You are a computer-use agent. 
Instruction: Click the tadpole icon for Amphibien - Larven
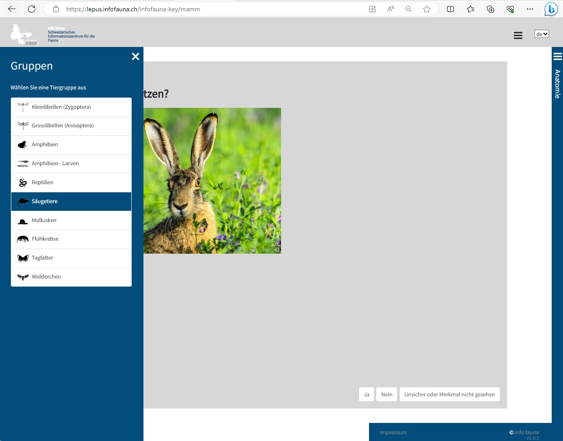[x=23, y=164]
